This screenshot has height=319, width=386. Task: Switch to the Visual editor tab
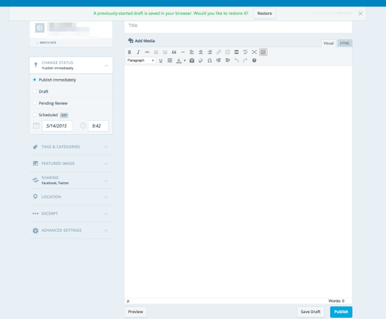328,43
